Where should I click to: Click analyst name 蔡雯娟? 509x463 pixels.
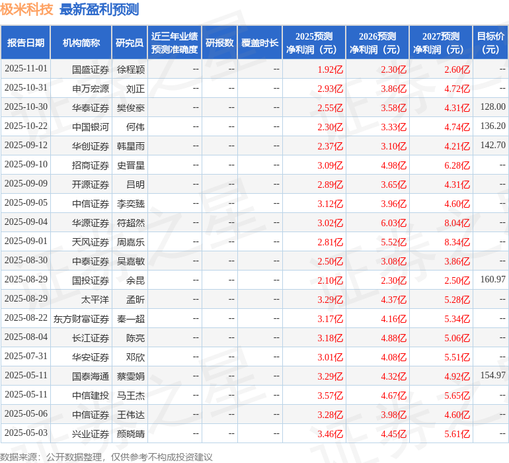(x=130, y=376)
